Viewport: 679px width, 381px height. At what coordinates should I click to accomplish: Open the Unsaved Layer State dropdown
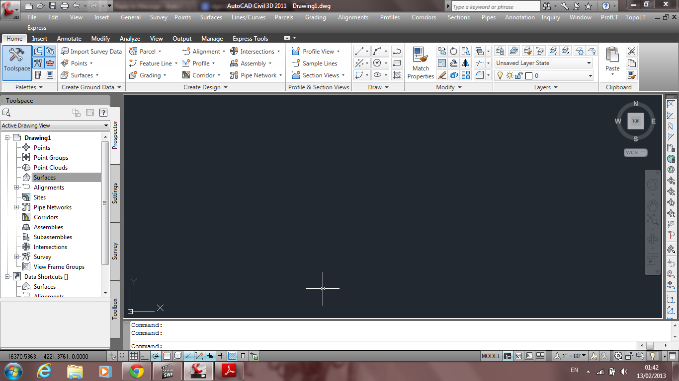tap(544, 63)
